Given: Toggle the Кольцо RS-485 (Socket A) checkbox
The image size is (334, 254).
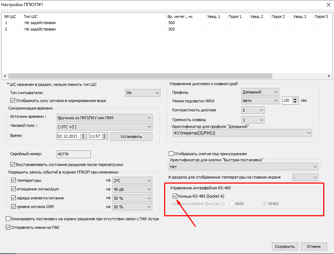Looking at the screenshot, I should [175, 196].
